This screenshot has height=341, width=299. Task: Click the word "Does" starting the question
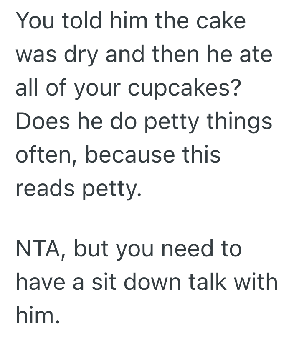point(41,122)
